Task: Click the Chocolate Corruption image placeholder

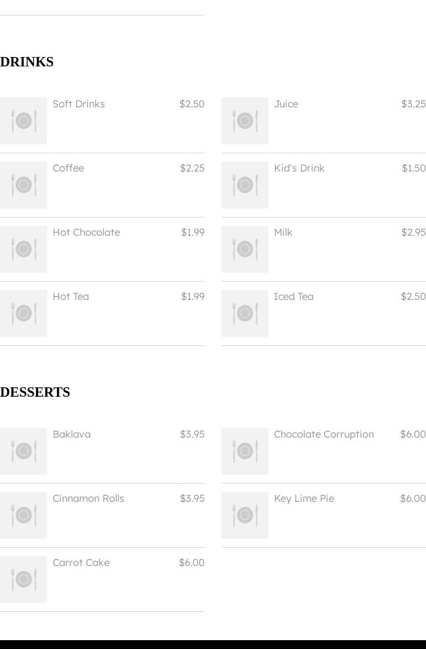Action: tap(245, 451)
